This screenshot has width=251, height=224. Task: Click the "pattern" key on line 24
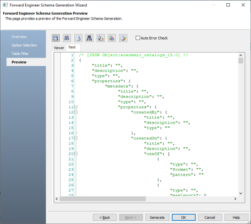pos(182,175)
